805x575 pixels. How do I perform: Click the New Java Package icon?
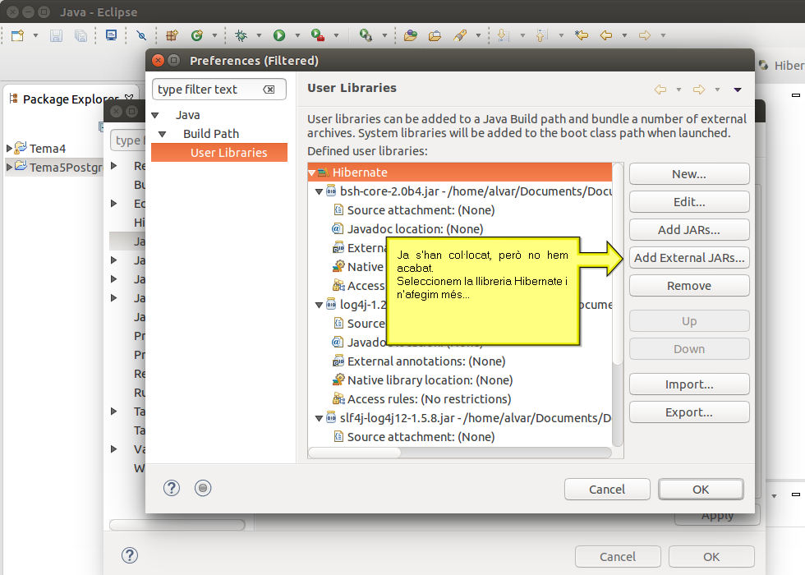tap(172, 35)
